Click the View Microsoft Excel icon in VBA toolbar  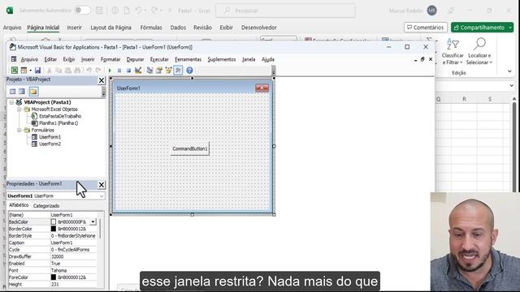click(x=15, y=71)
